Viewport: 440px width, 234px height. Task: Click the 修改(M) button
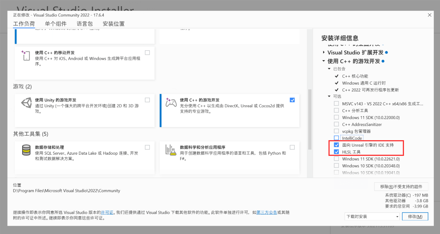coord(415,217)
